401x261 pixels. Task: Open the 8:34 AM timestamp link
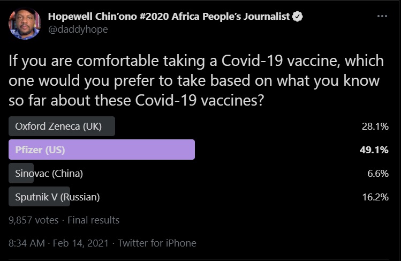(27, 243)
